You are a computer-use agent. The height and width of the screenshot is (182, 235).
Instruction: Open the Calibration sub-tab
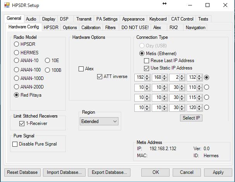[x=91, y=28]
